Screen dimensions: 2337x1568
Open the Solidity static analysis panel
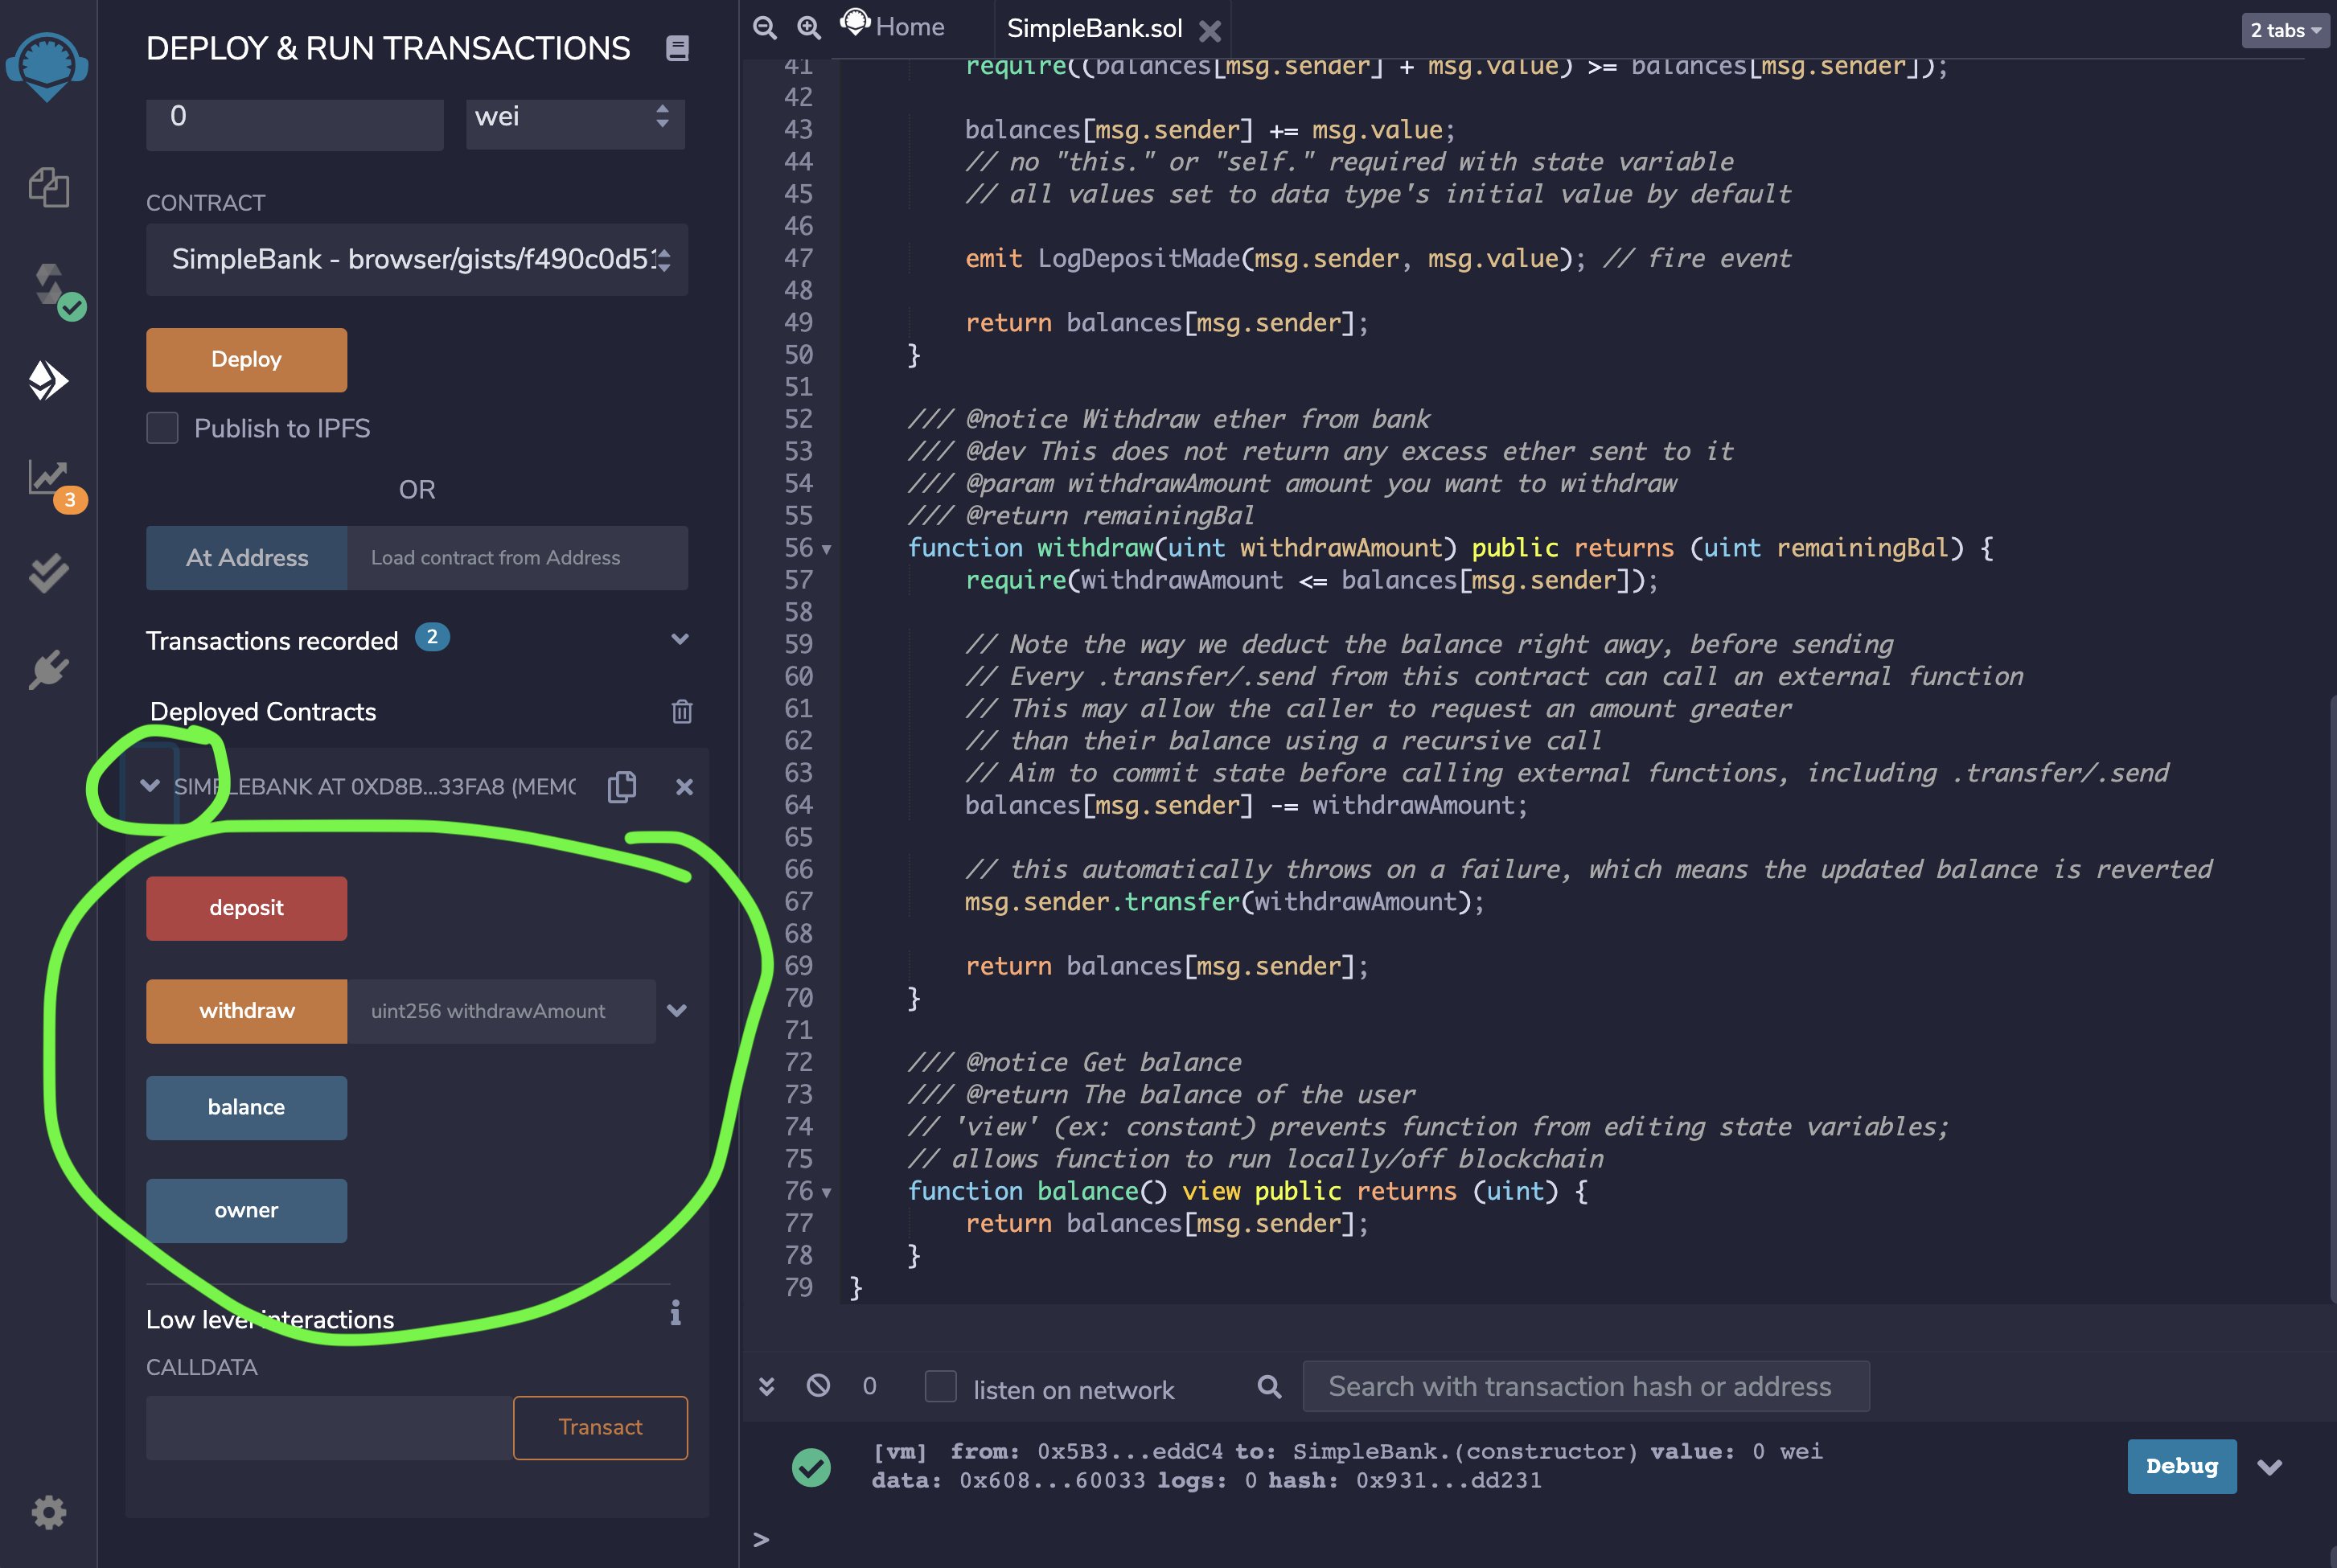click(x=47, y=480)
